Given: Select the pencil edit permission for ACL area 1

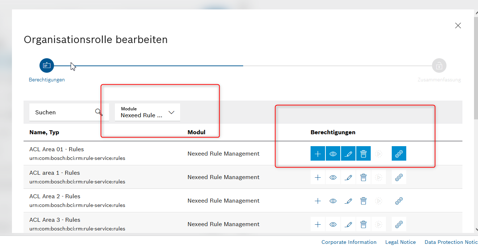Looking at the screenshot, I should coord(348,177).
